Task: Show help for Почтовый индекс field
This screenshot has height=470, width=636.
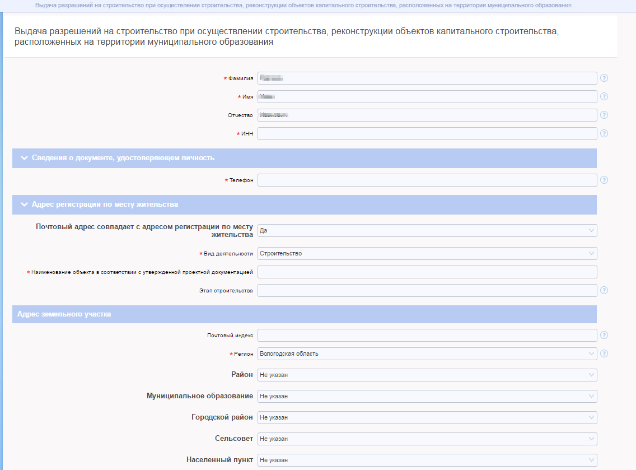Action: point(604,335)
